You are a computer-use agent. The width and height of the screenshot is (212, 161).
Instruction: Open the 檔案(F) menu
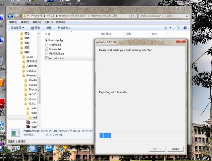coord(13,22)
